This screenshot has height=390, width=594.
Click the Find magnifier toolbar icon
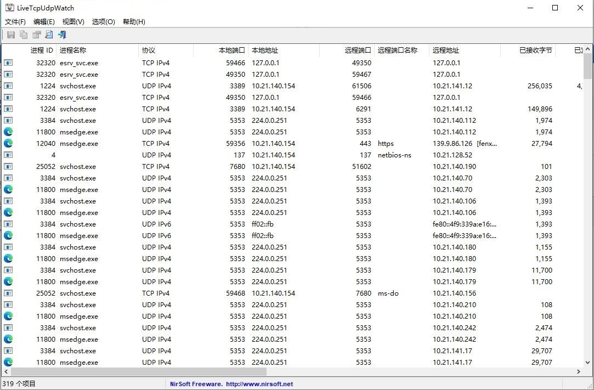[x=49, y=35]
